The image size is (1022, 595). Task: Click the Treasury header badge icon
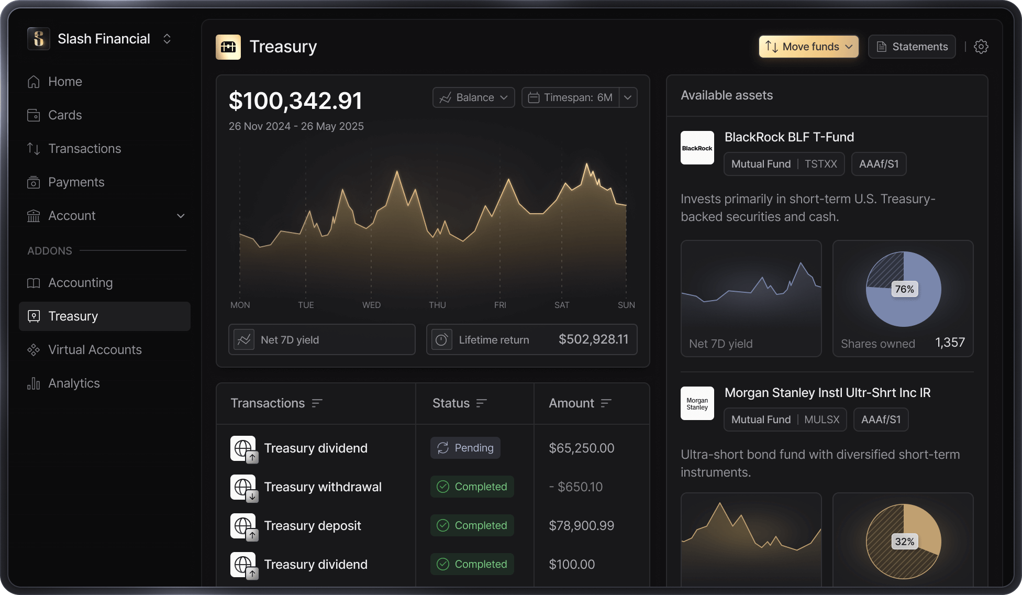click(228, 47)
